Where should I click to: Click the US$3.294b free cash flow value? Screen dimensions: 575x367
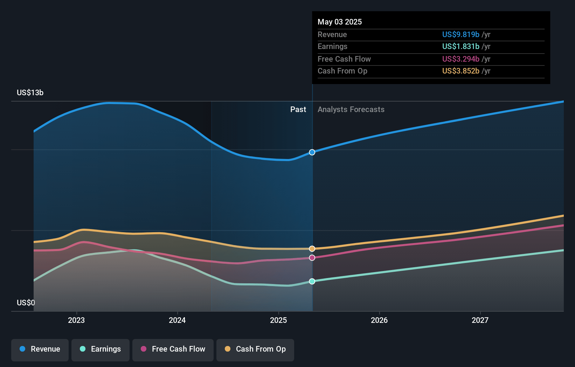point(460,59)
